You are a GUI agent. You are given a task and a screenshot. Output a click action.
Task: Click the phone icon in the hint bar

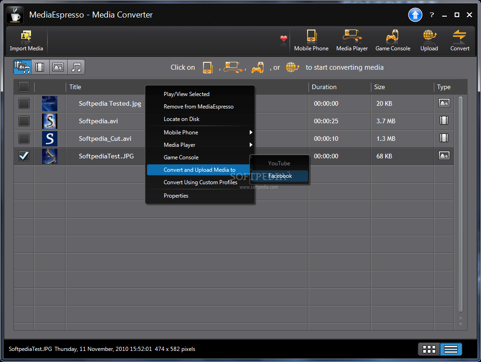[208, 67]
